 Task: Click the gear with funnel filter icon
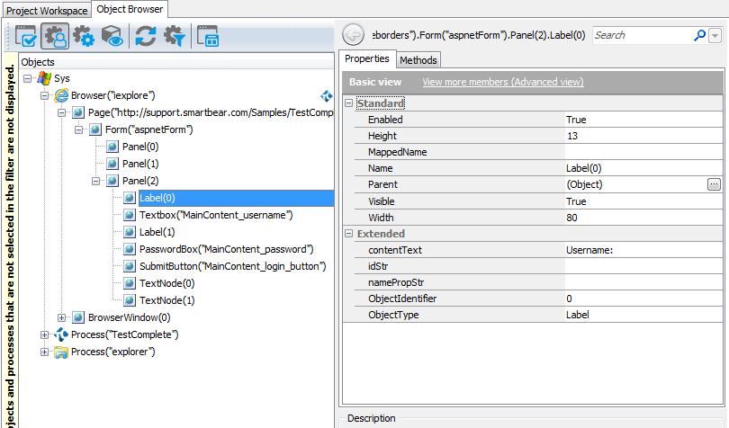tap(174, 36)
